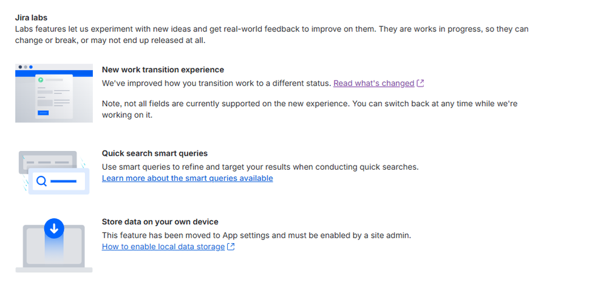Click the Store data on device illustration

54,245
